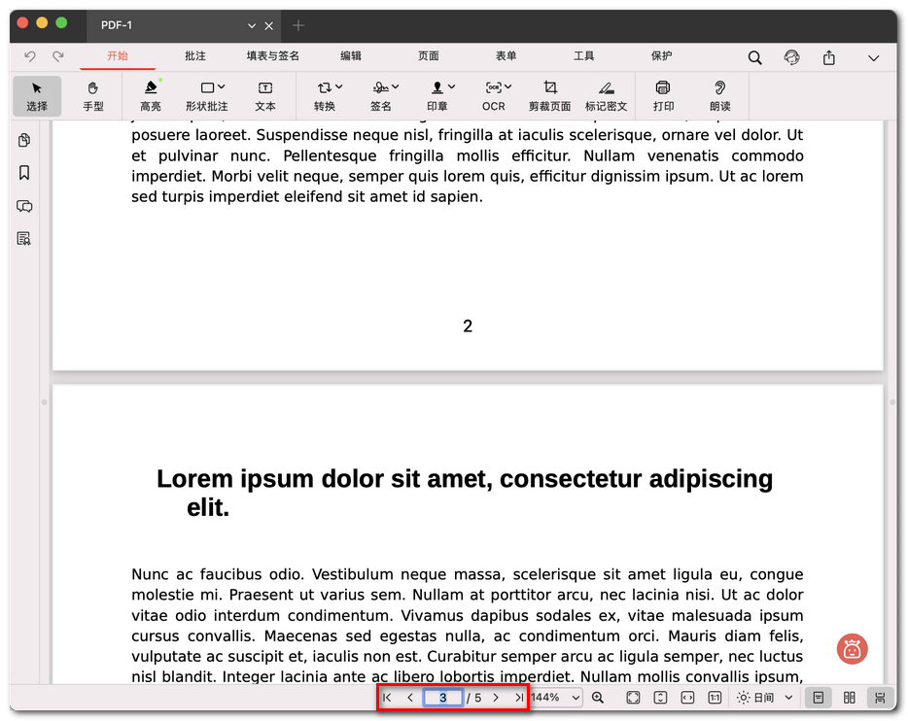Open page thumbnails panel in sidebar
Screen dimensions: 908x721
pos(23,140)
